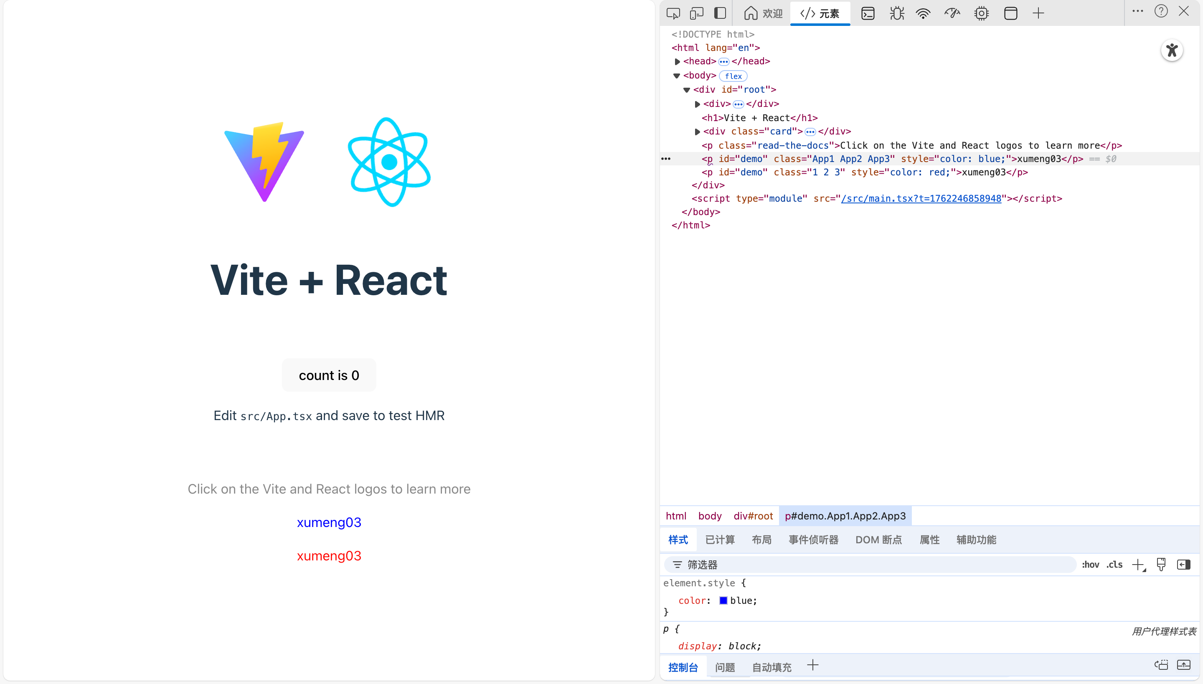The image size is (1203, 684).
Task: Open the Console panel icon in toolbar
Action: point(868,13)
